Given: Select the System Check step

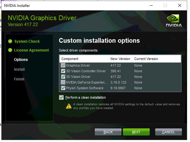Looking at the screenshot, I should (x=27, y=41).
